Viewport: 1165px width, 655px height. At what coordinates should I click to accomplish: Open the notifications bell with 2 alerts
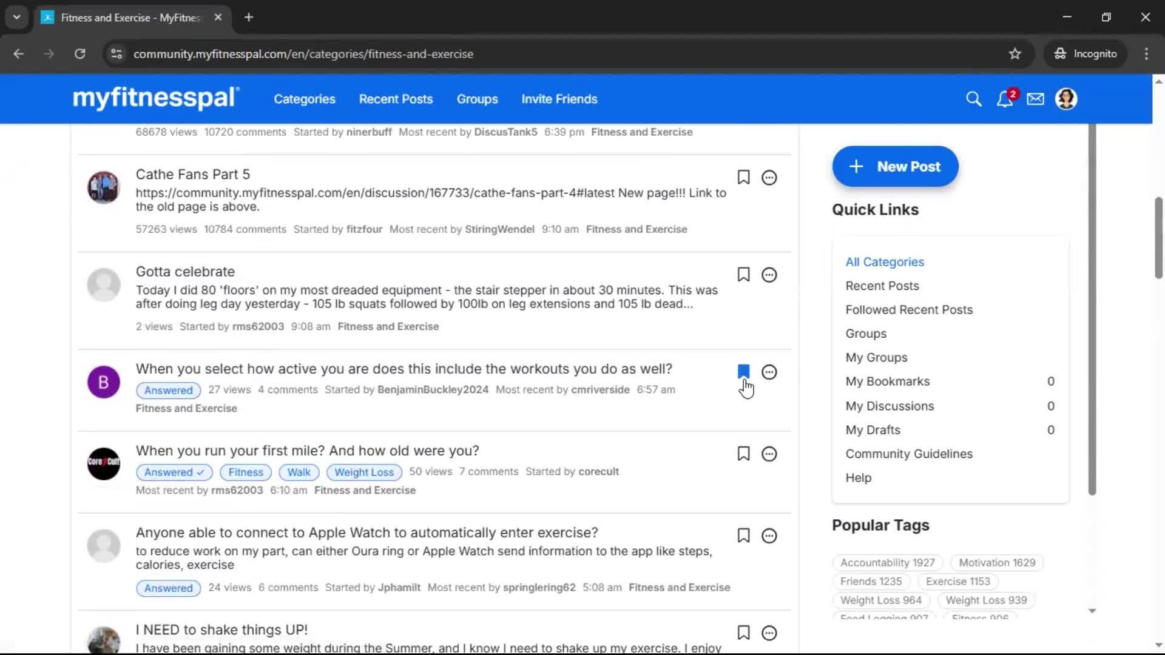pyautogui.click(x=1005, y=98)
